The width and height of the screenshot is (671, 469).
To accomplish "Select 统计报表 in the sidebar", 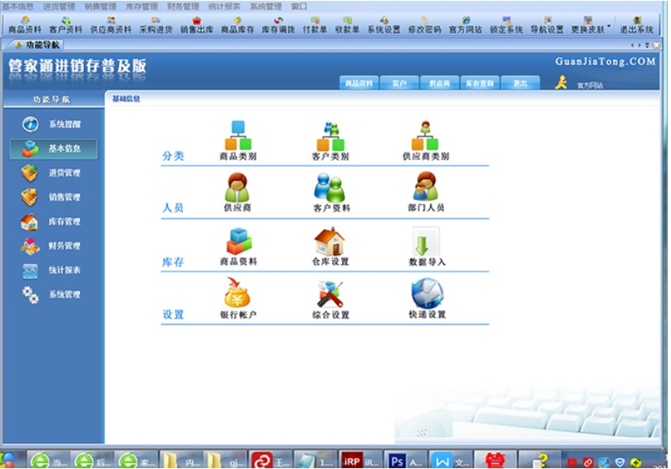I will pyautogui.click(x=54, y=271).
